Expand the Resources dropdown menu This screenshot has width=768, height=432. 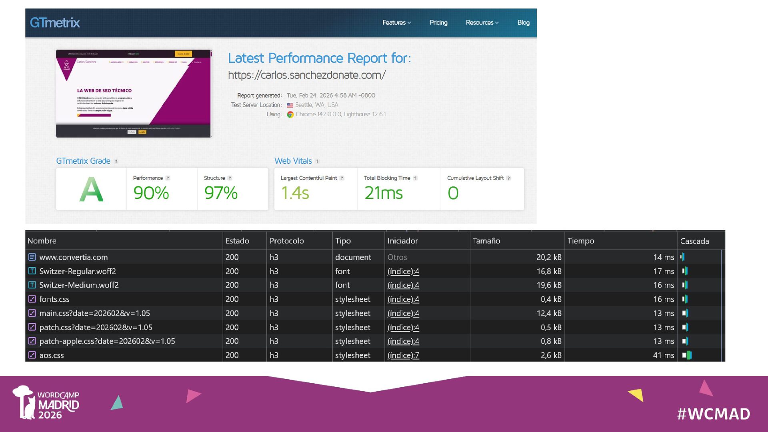pyautogui.click(x=482, y=23)
